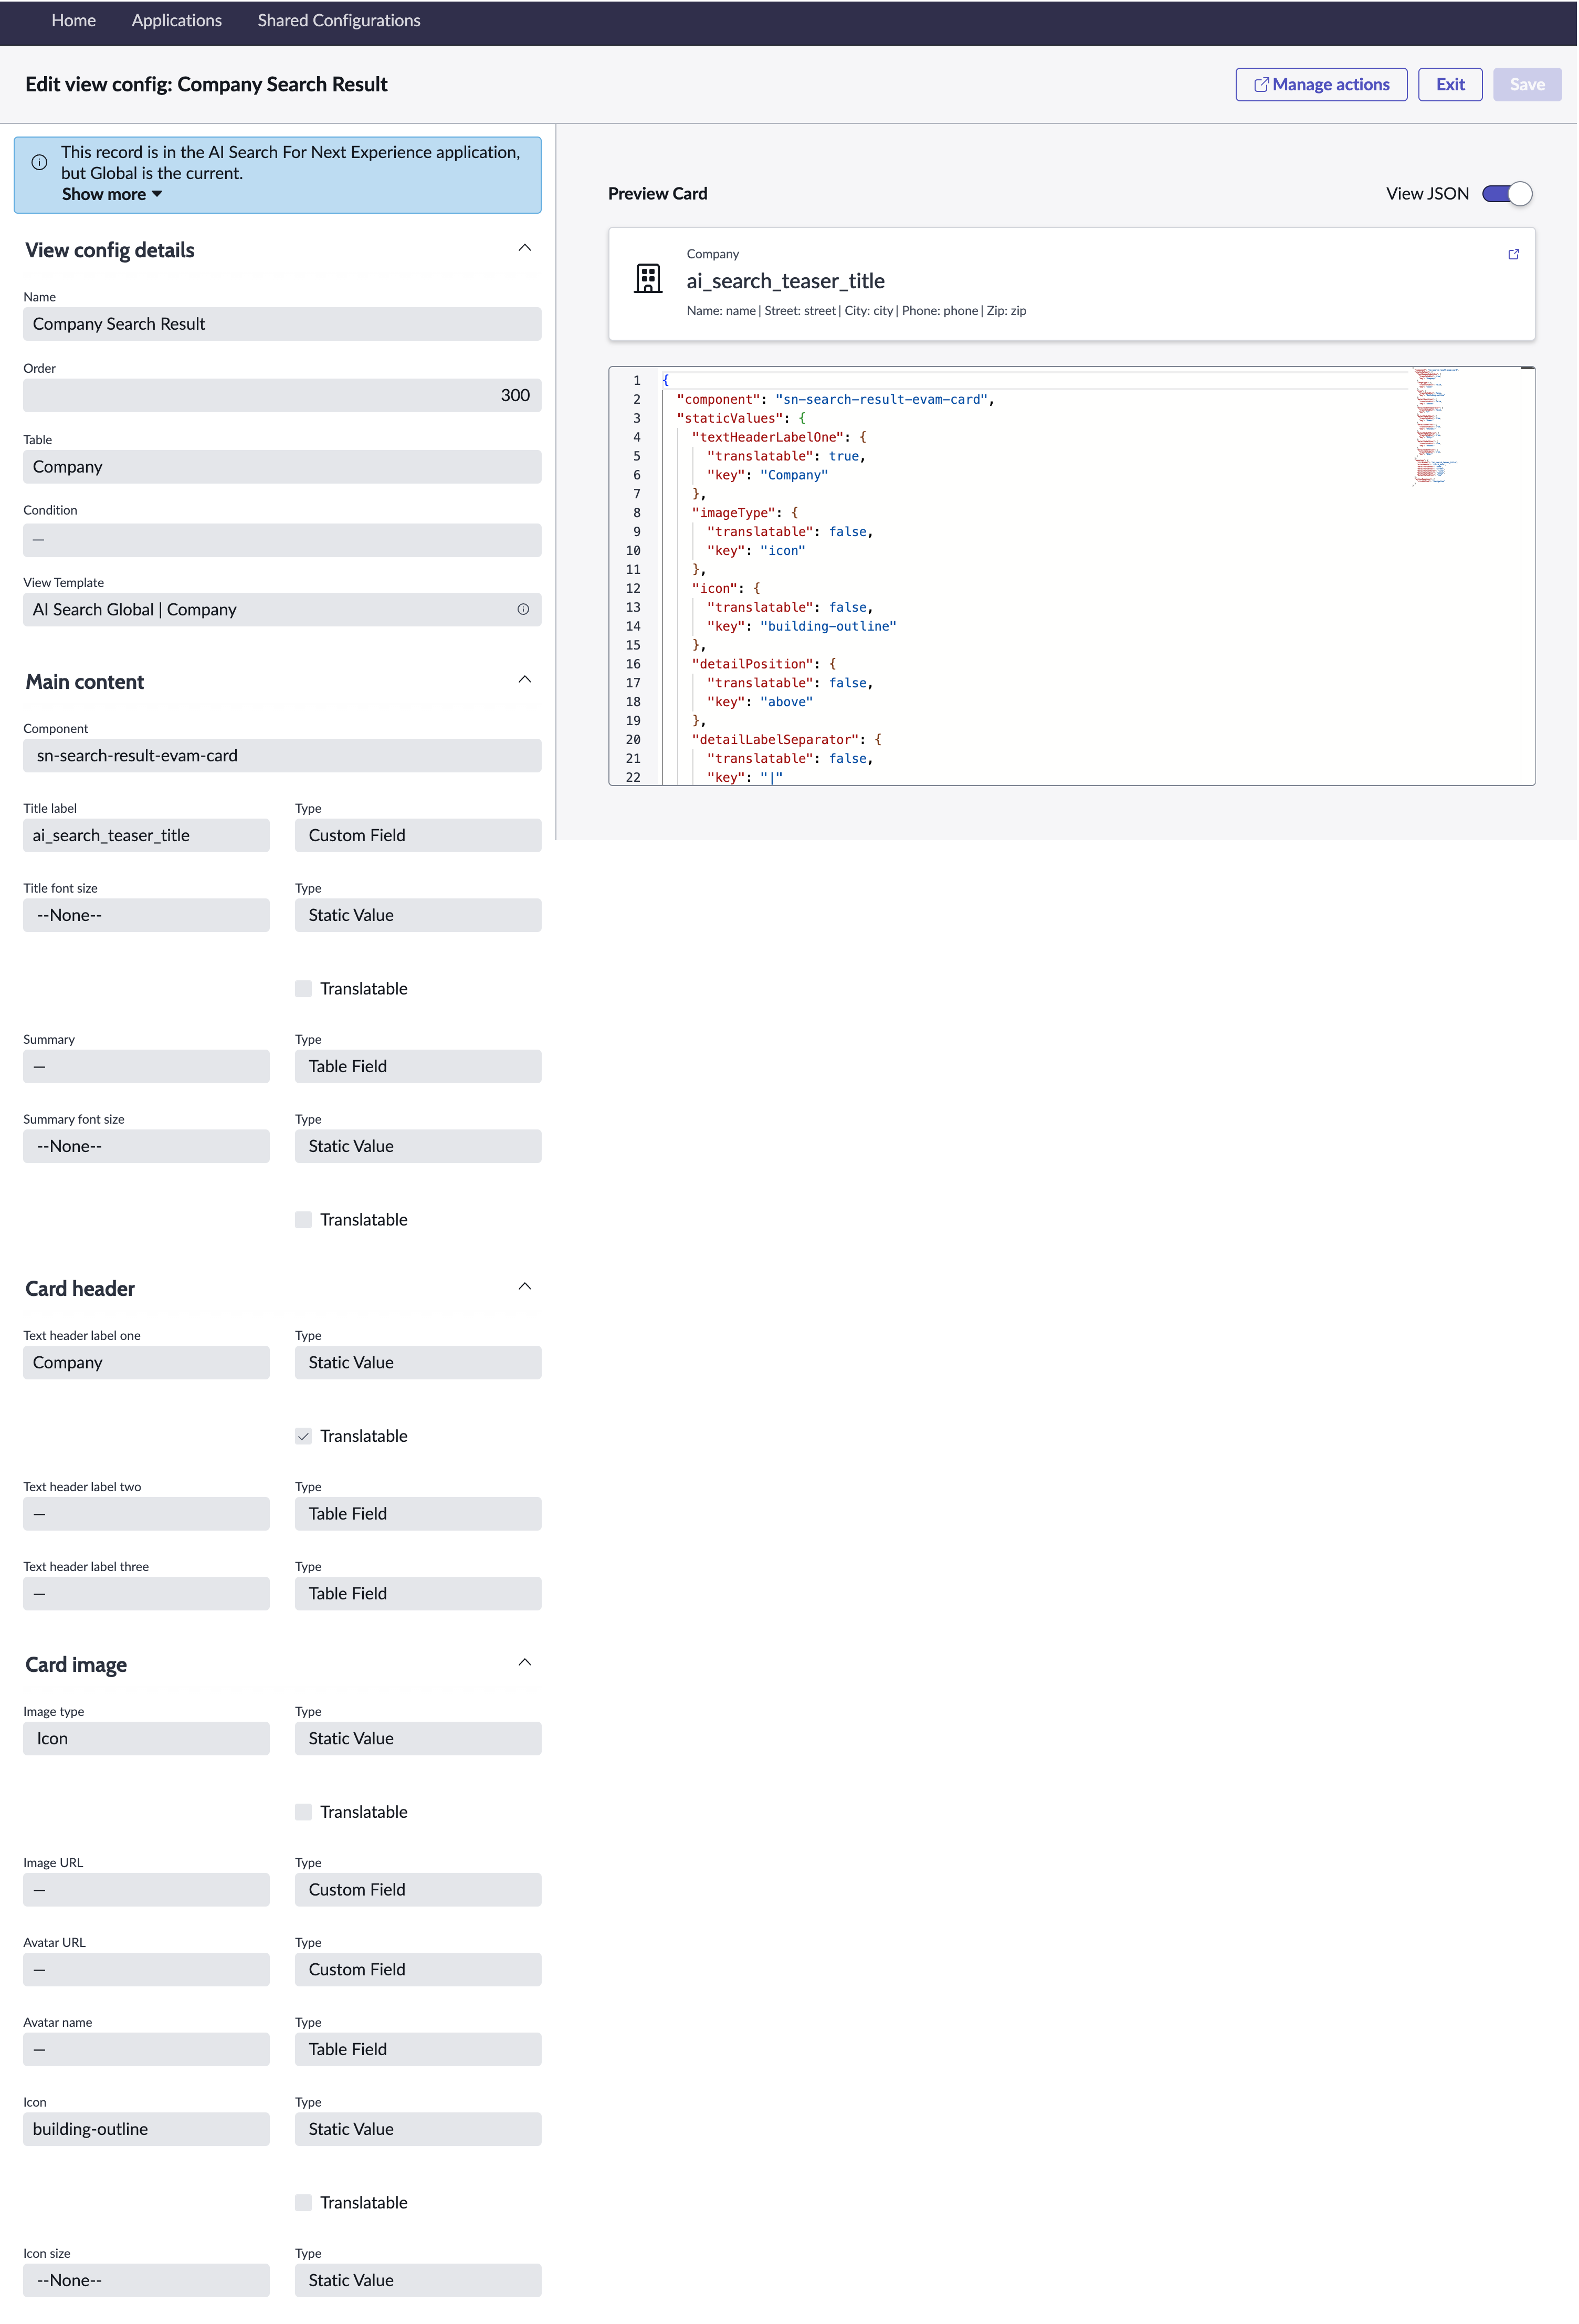The image size is (1579, 2324).
Task: Open Type dropdown for Text header label two
Action: (418, 1513)
